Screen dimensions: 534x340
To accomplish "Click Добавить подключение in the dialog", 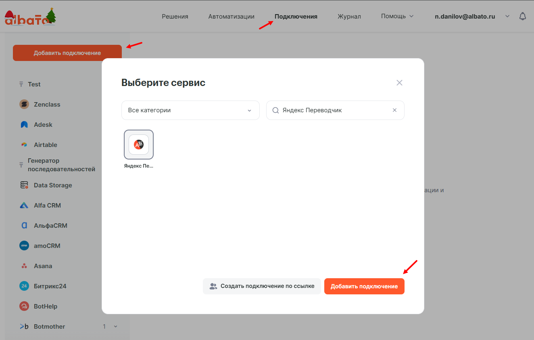I will (364, 286).
